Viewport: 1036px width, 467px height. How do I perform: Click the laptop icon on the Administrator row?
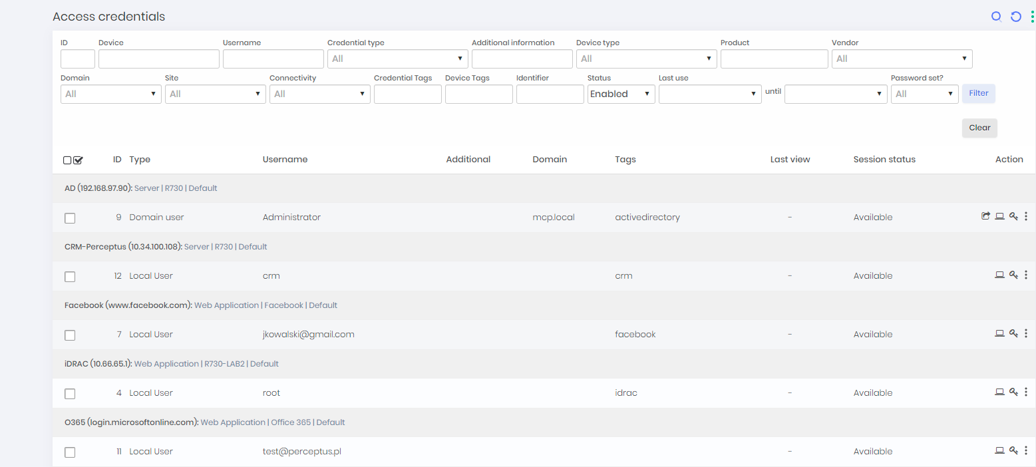click(x=999, y=216)
